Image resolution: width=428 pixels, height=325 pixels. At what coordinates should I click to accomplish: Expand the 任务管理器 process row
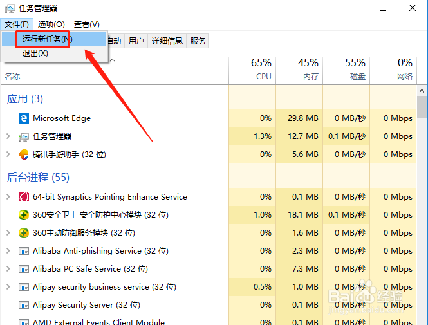(x=8, y=136)
